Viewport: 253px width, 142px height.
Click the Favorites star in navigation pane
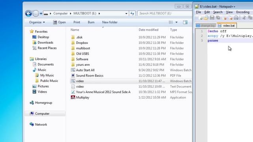32,32
